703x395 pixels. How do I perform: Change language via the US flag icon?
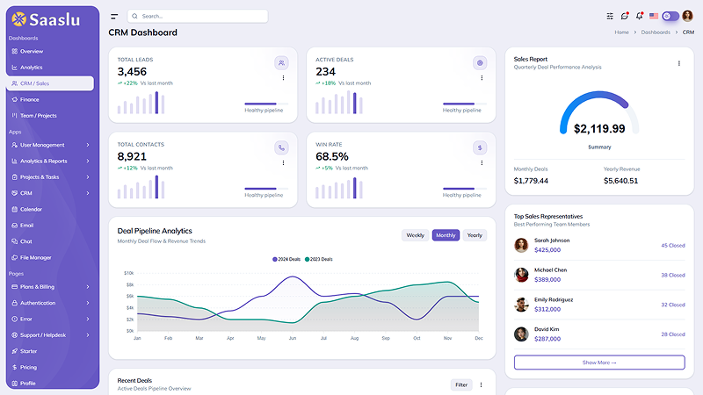[654, 16]
